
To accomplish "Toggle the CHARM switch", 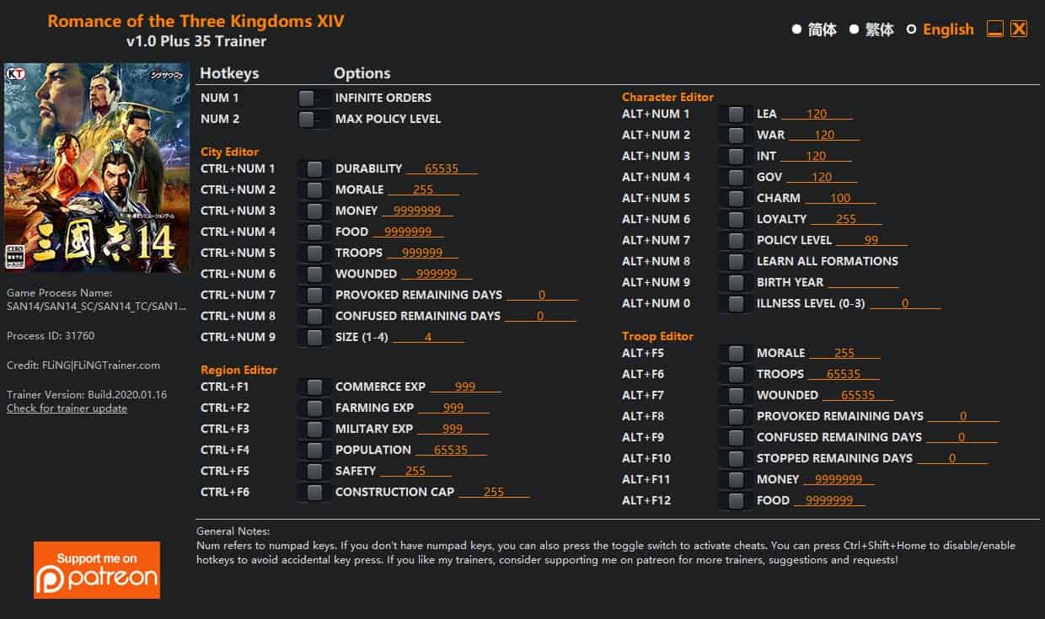I will 736,198.
